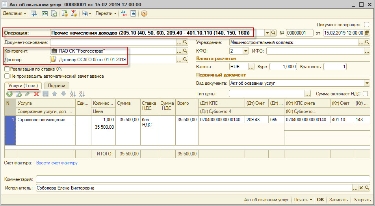Clear the Исполнитель field with the X
The image size is (375, 206).
pyautogui.click(x=361, y=188)
